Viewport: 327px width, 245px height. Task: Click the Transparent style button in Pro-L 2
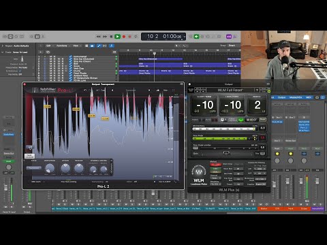(34, 168)
